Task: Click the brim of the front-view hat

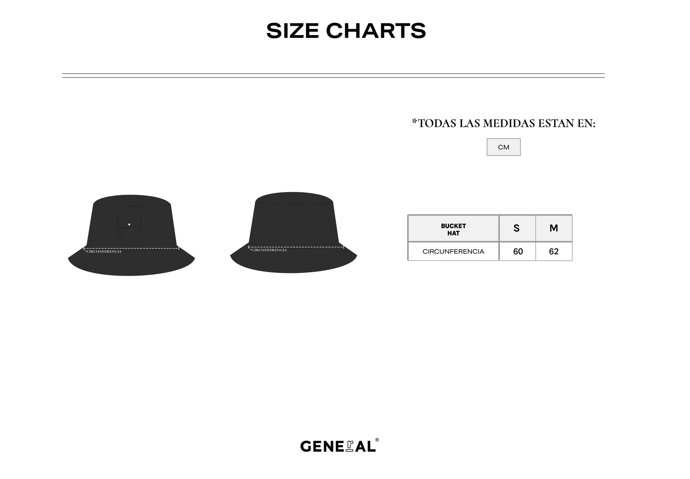Action: tap(131, 263)
